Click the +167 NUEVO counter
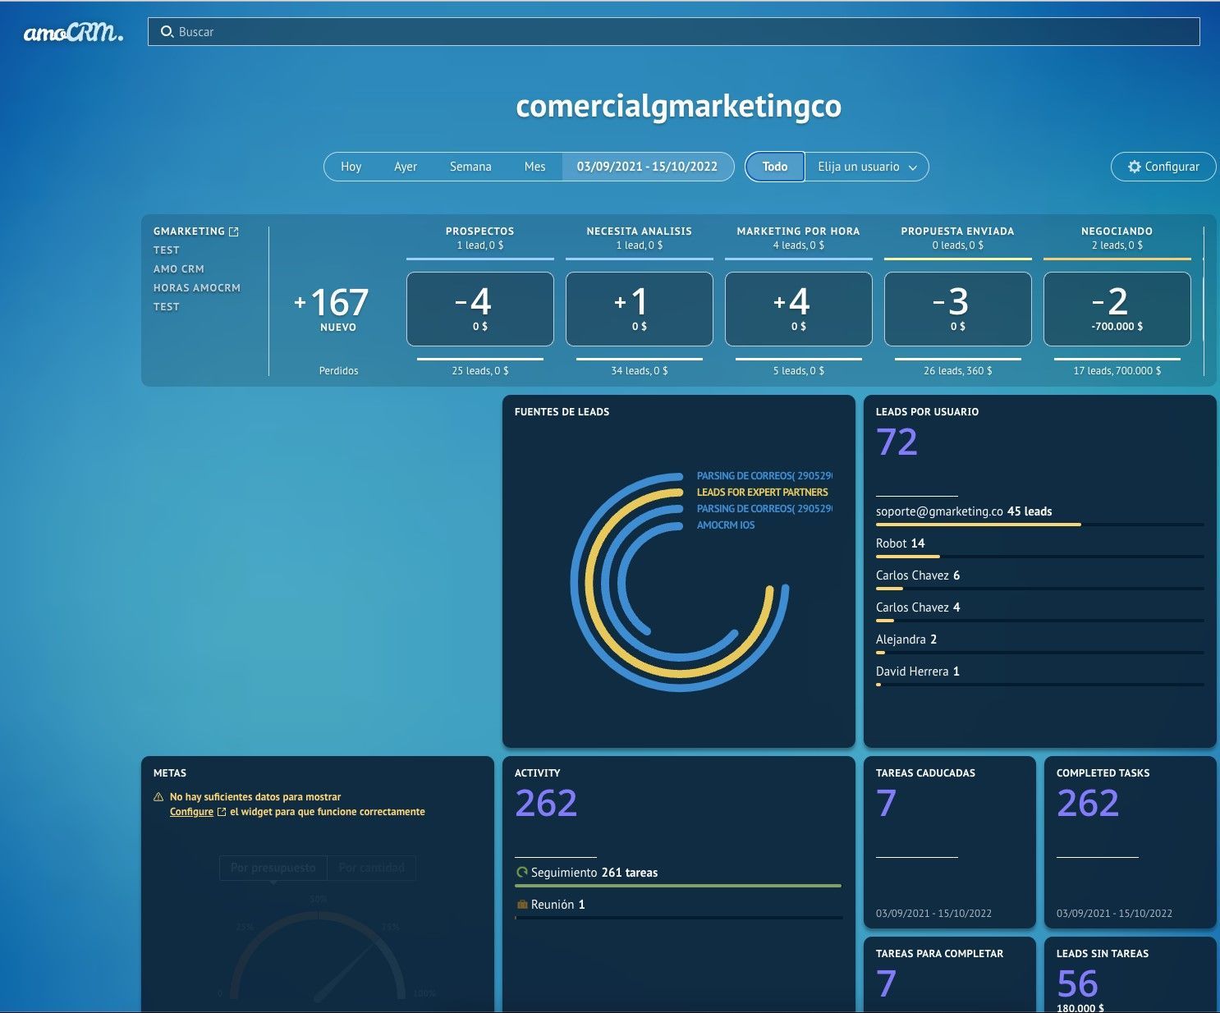The height and width of the screenshot is (1013, 1220). tap(332, 308)
